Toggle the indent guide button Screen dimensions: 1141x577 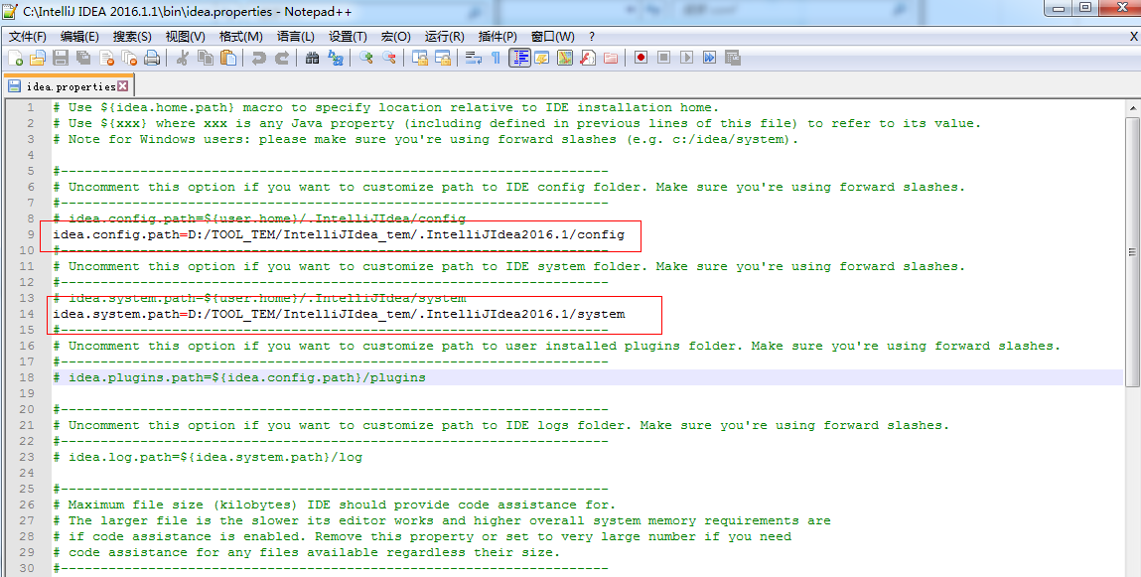519,59
